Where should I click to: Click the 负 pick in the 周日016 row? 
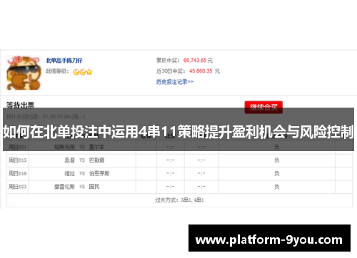276,174
